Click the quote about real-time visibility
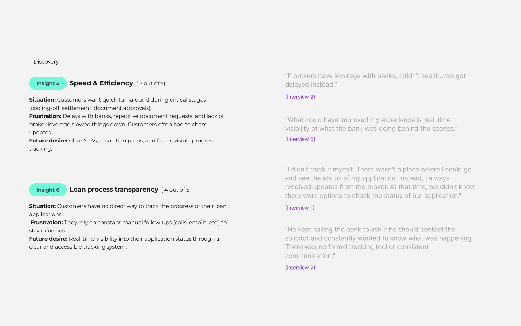Image resolution: width=521 pixels, height=326 pixels. (x=371, y=124)
